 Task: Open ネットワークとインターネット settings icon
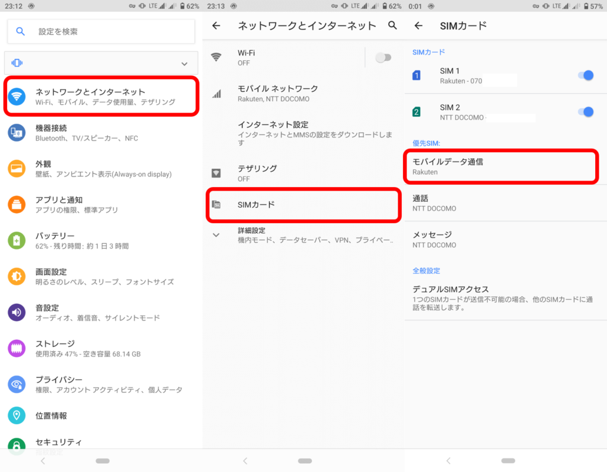[17, 97]
